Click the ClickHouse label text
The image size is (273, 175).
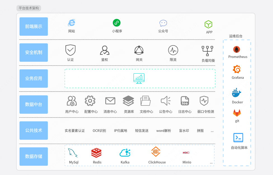pos(157,162)
